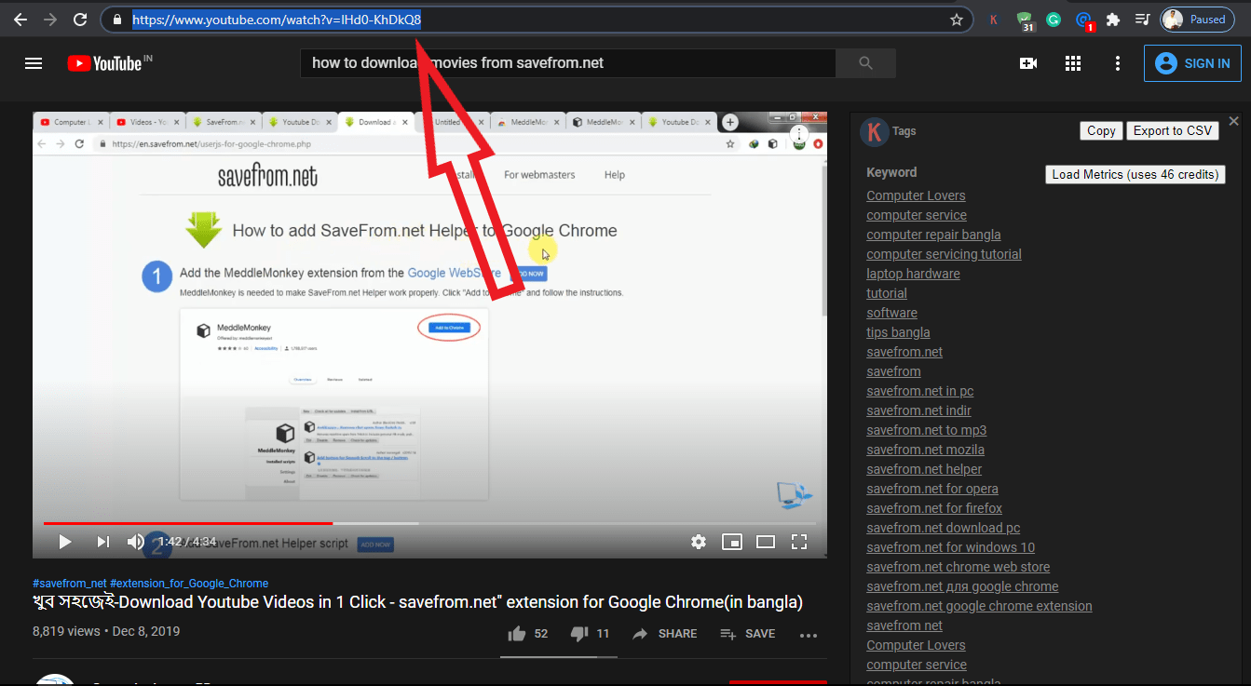The height and width of the screenshot is (686, 1251).
Task: Click the padlock site info icon
Action: pos(116,20)
